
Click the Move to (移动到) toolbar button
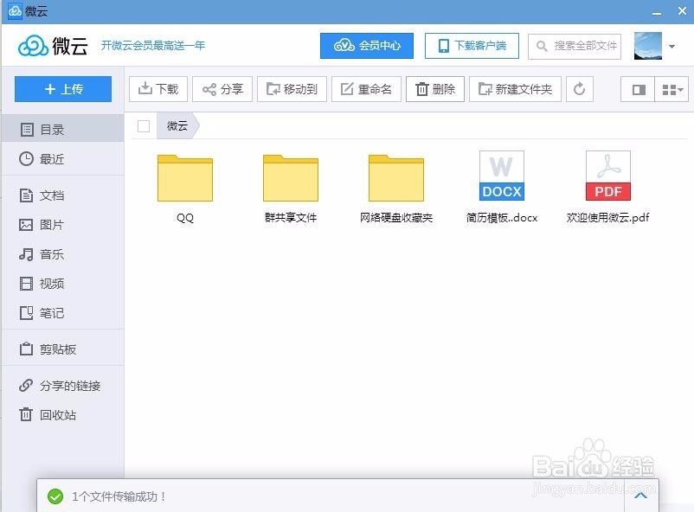pyautogui.click(x=292, y=89)
